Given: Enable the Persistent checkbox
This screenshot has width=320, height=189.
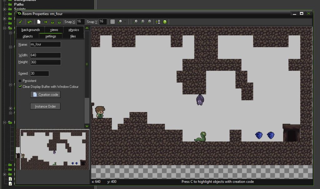Looking at the screenshot, I should point(19,81).
